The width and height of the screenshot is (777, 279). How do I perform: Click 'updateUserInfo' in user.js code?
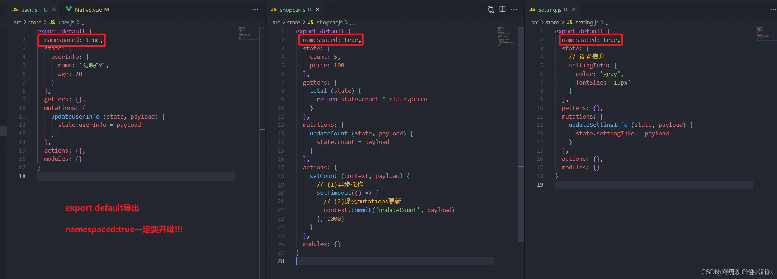pos(75,116)
